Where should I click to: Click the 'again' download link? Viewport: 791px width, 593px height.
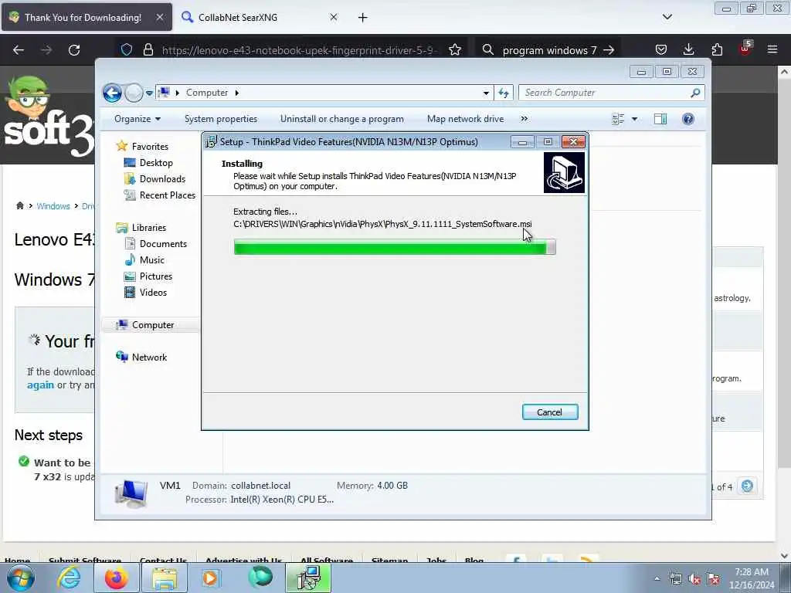(40, 385)
